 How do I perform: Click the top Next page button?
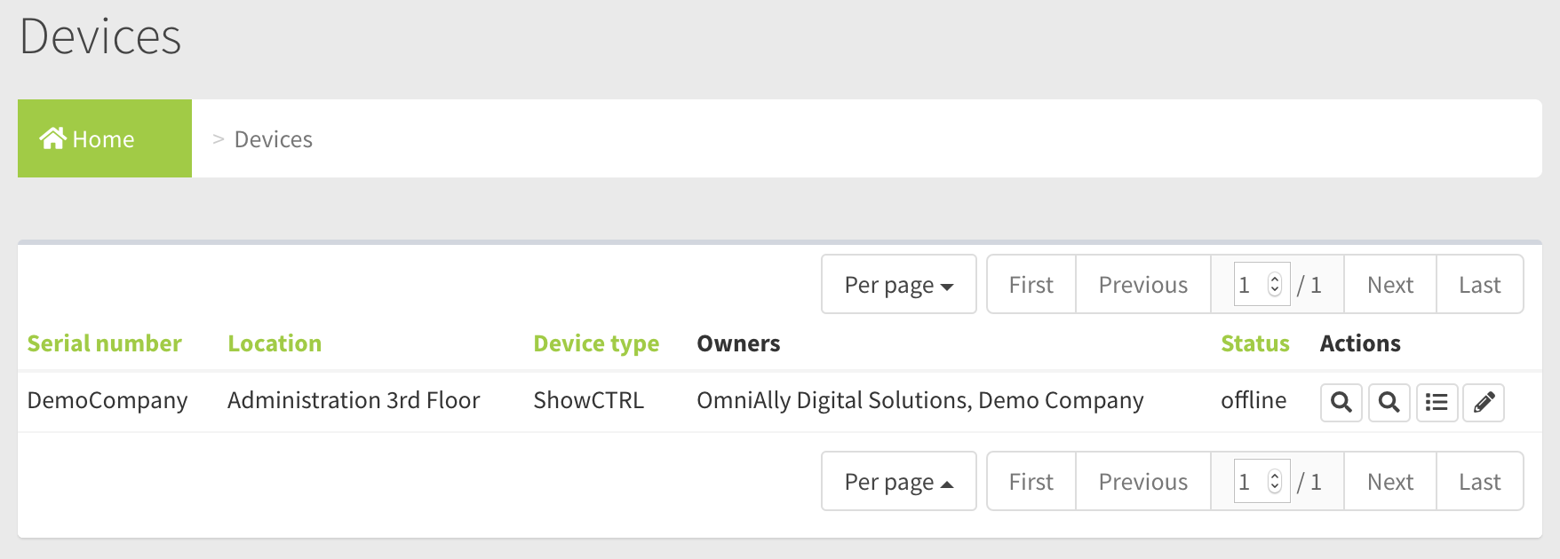tap(1390, 285)
